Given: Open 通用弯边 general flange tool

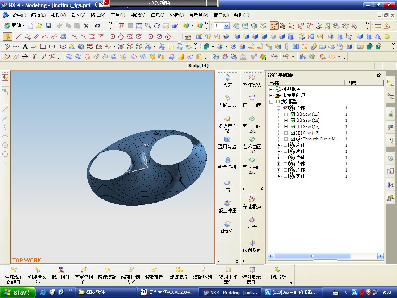Looking at the screenshot, I should tap(227, 143).
